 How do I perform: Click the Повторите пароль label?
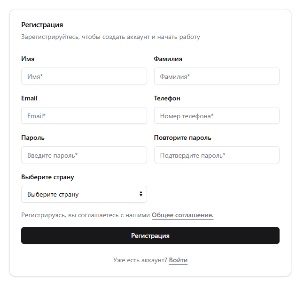tap(182, 138)
